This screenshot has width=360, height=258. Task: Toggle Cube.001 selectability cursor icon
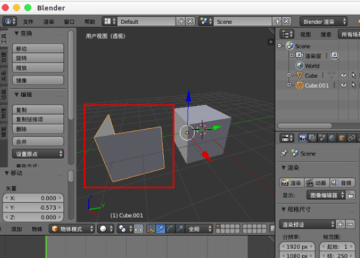[x=354, y=85]
